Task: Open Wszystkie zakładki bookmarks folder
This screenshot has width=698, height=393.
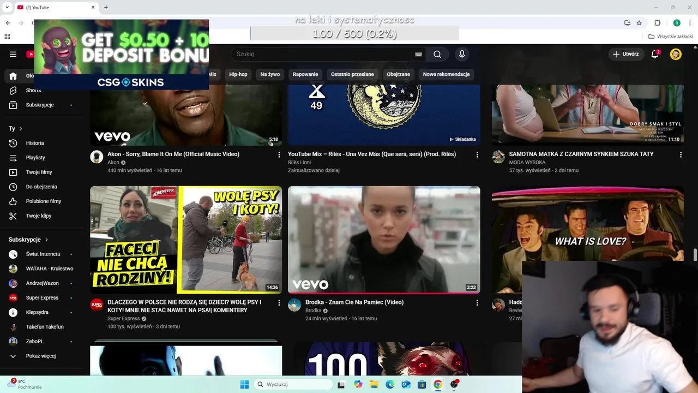Action: click(x=670, y=37)
